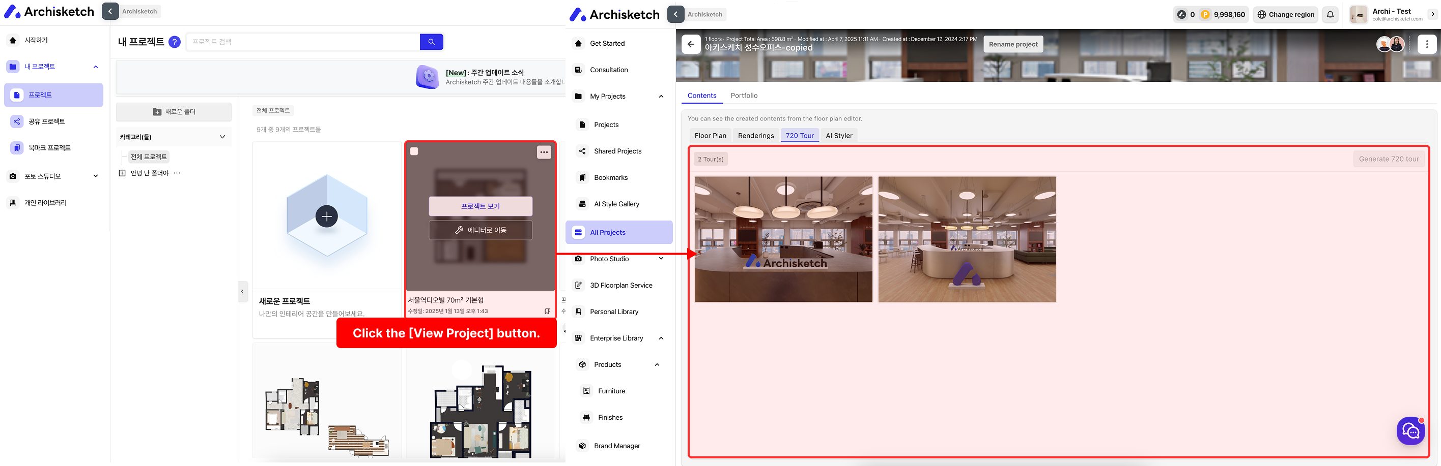This screenshot has width=1441, height=466.
Task: Click the three dots next to 안녕 난 폴더야 folder
Action: pyautogui.click(x=177, y=173)
